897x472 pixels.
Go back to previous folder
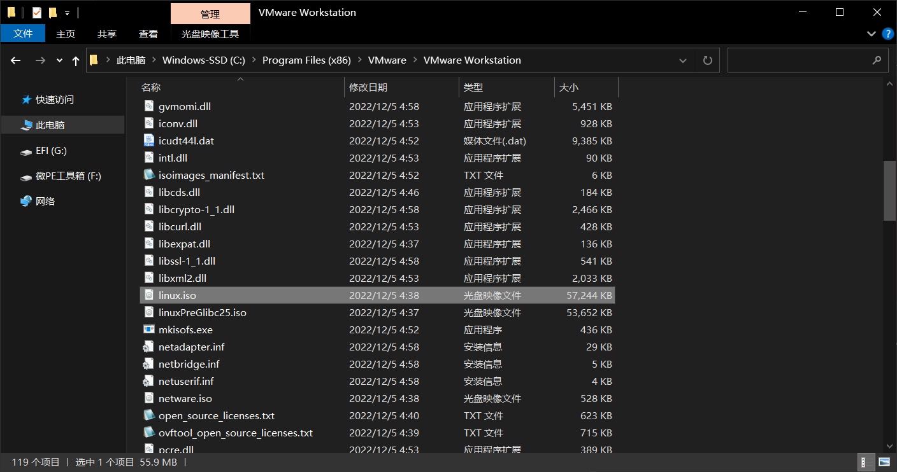coord(16,60)
